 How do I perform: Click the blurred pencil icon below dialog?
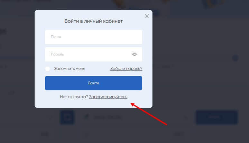pyautogui.click(x=87, y=117)
